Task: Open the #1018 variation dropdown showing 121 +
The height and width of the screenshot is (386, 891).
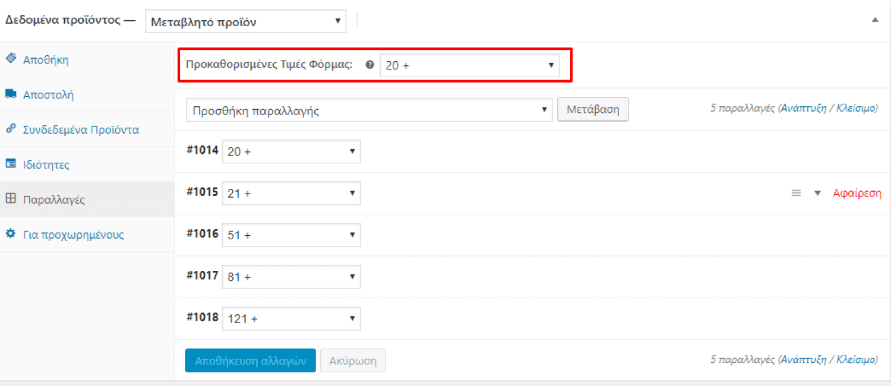Action: pyautogui.click(x=291, y=319)
